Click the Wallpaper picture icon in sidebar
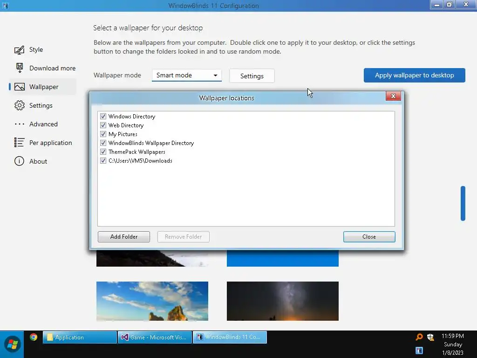Image resolution: width=477 pixels, height=358 pixels. [20, 87]
